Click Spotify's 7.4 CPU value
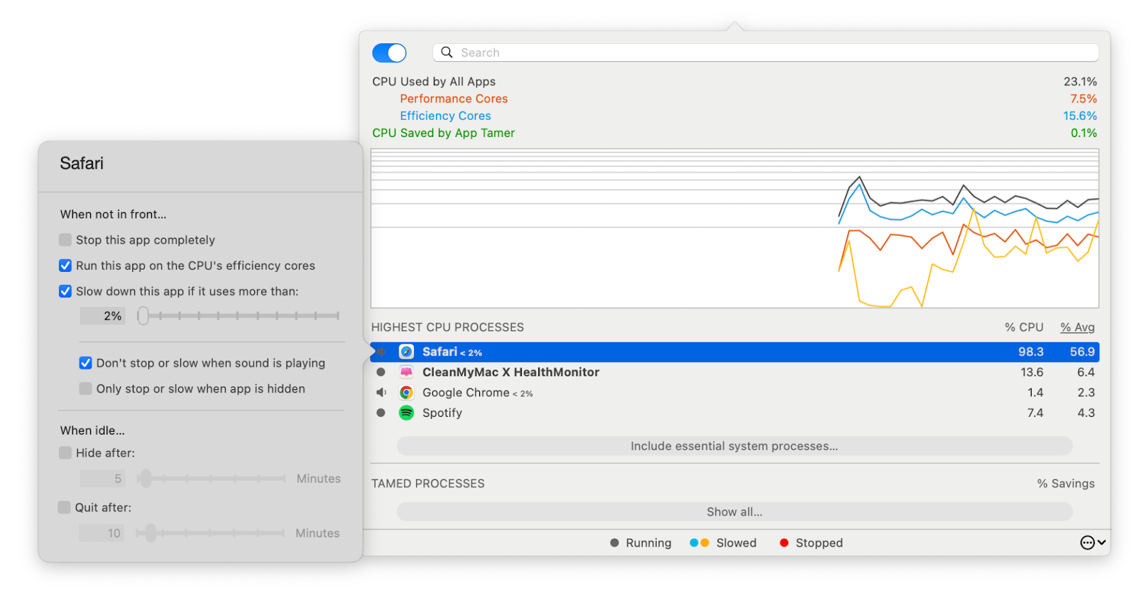This screenshot has width=1136, height=605. 1035,413
